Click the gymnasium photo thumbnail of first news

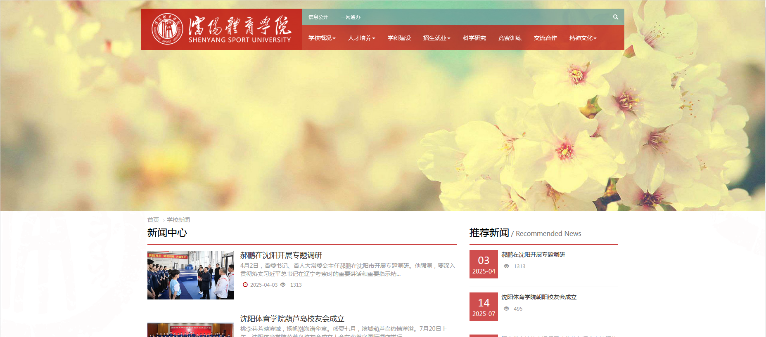click(x=190, y=275)
